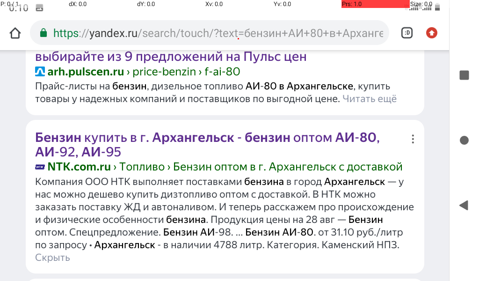479x281 pixels.
Task: Tap the NTK favicon icon
Action: point(40,167)
